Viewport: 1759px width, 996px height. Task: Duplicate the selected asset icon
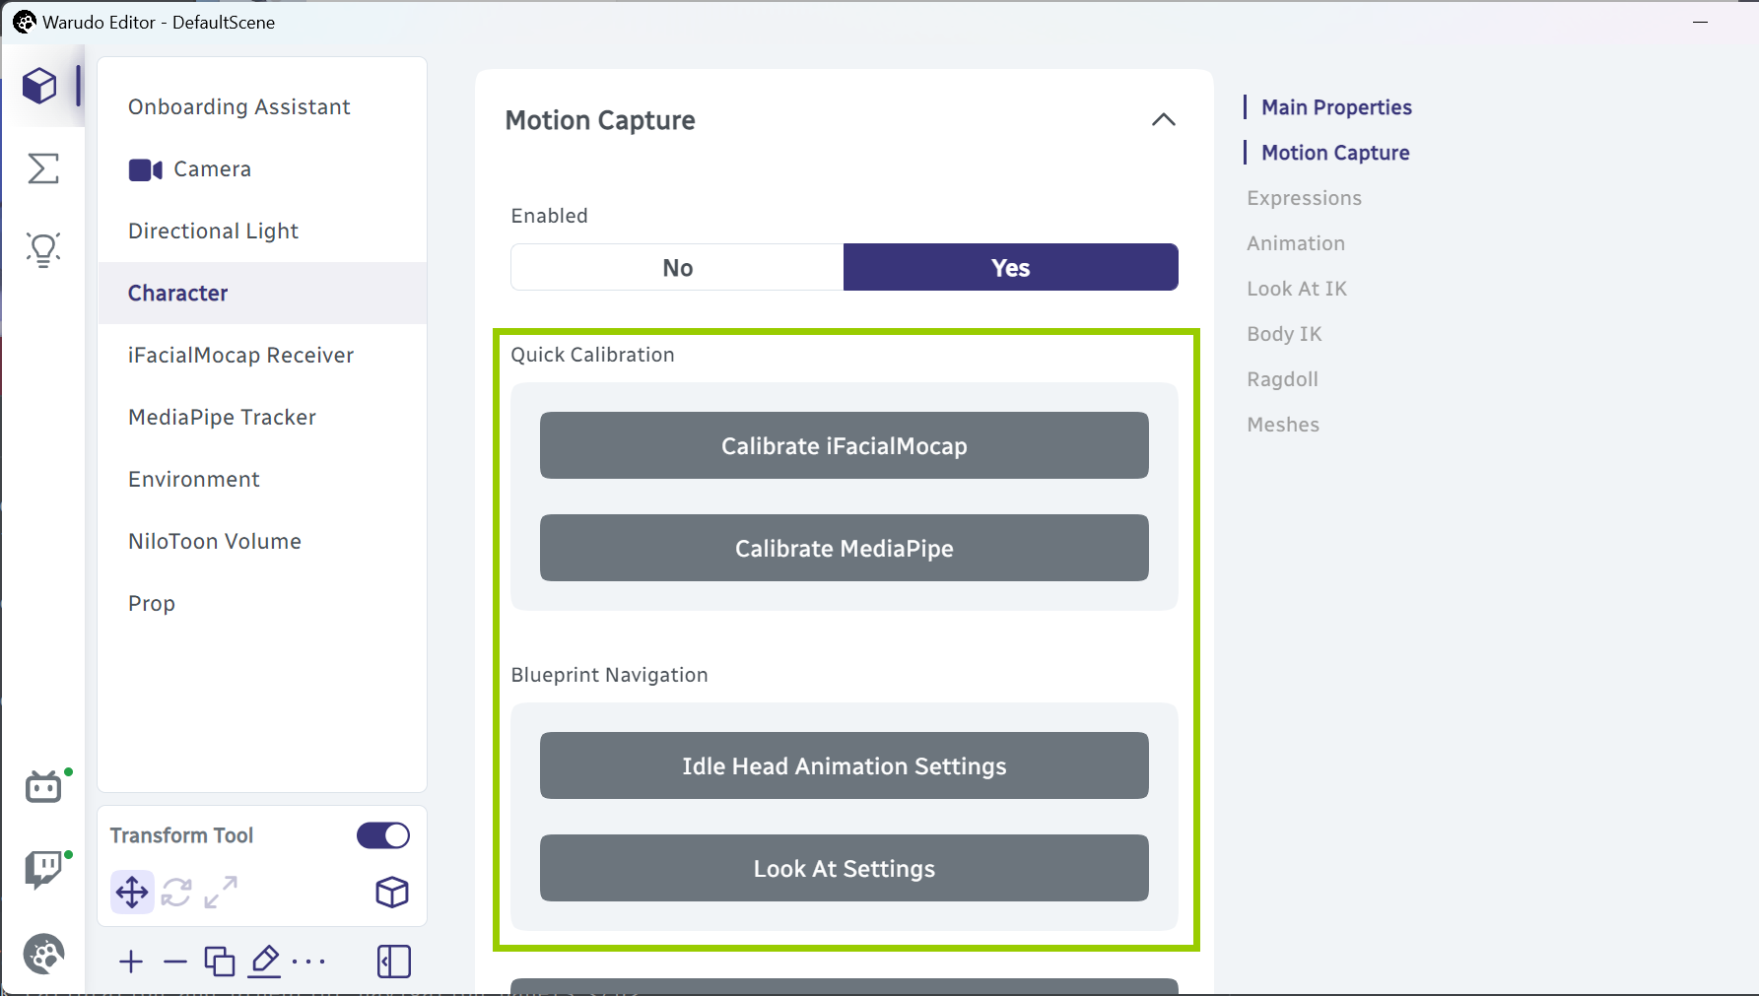220,962
